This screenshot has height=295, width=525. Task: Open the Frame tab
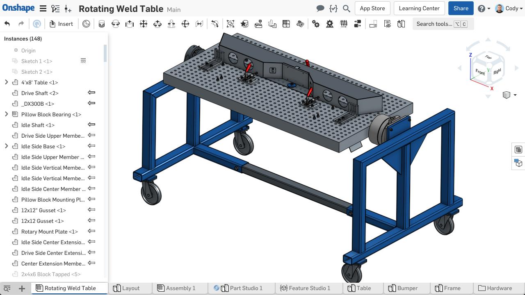452,288
